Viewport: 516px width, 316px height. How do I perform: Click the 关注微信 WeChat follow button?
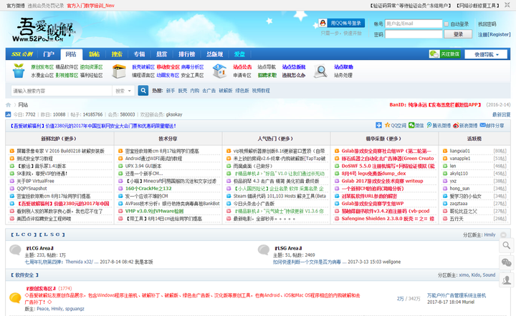[444, 54]
